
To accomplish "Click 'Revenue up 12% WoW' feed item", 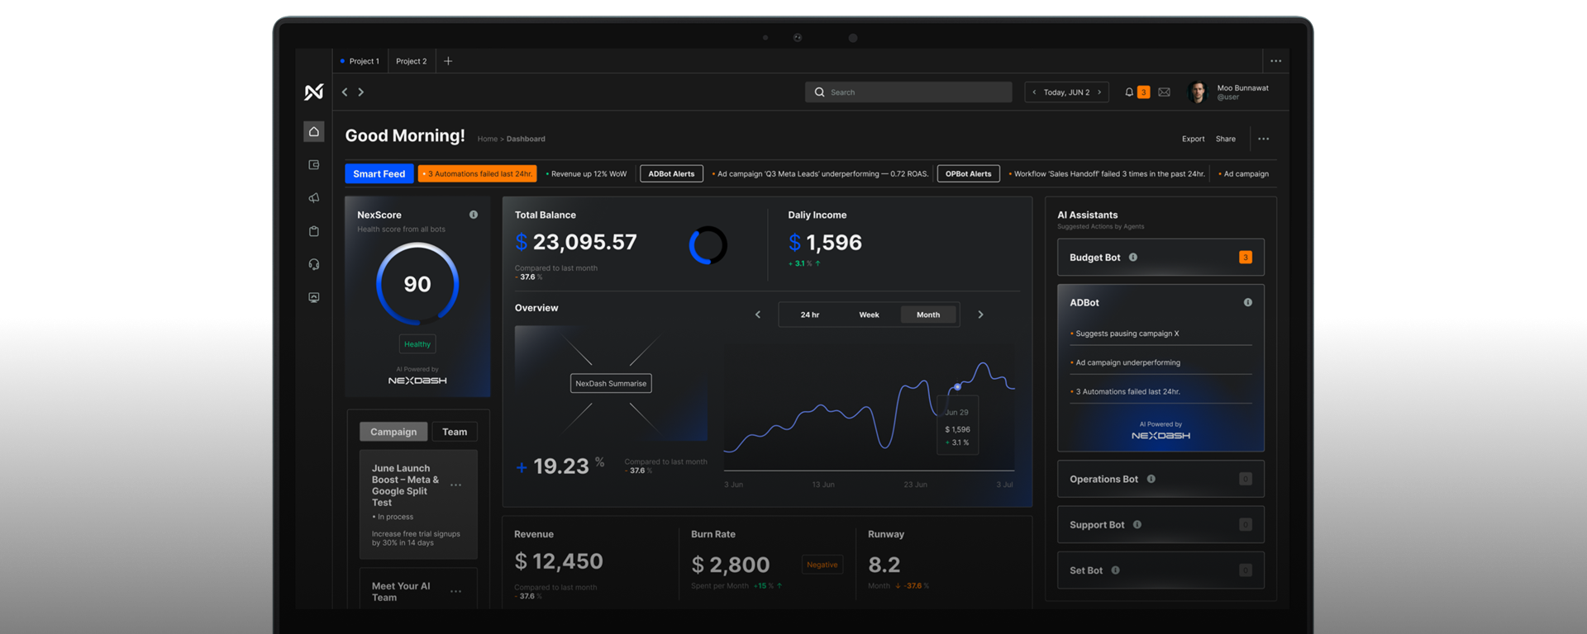I will [589, 173].
